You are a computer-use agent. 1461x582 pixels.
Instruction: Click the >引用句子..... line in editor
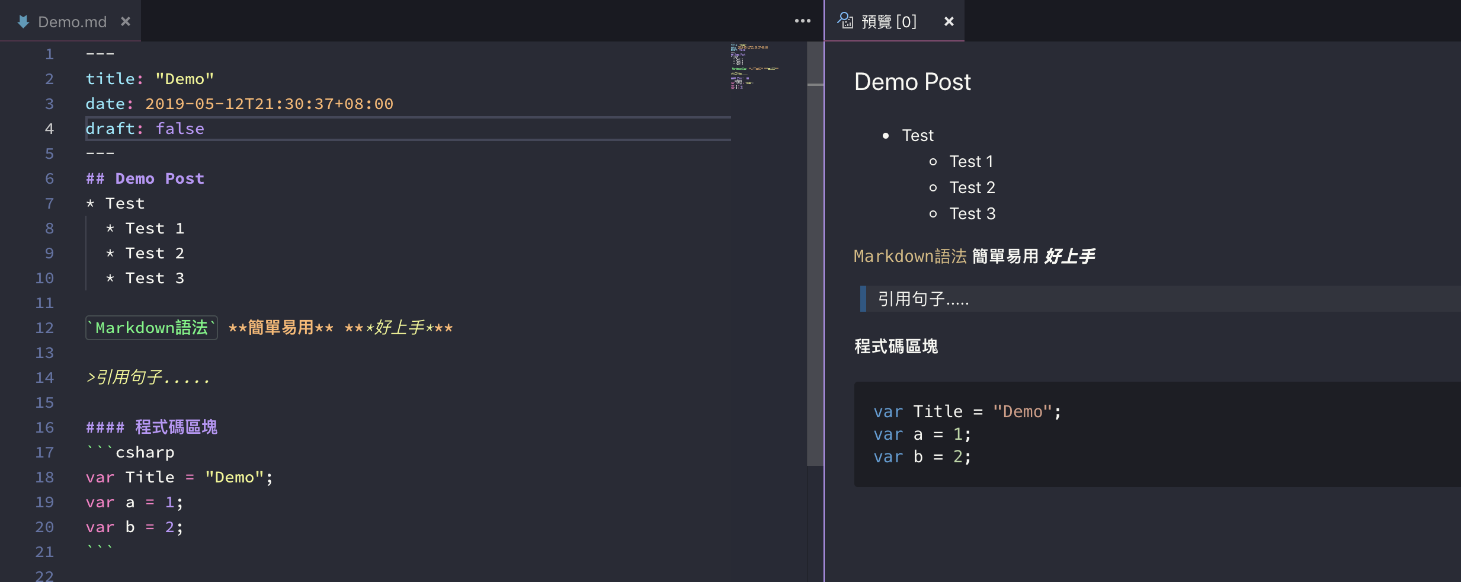[x=148, y=378]
